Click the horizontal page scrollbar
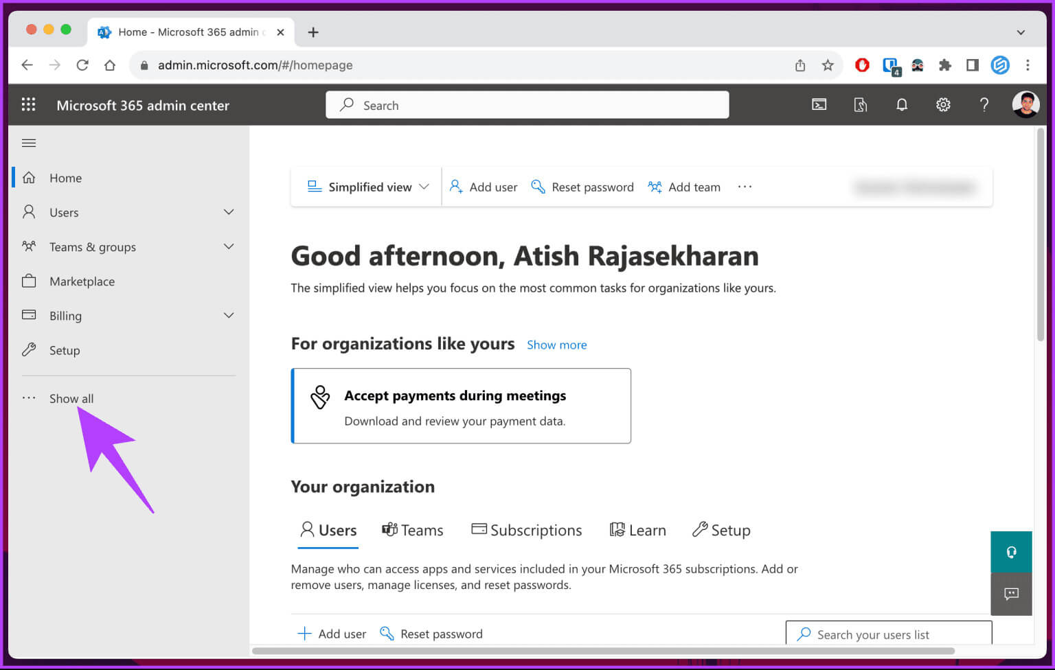The height and width of the screenshot is (670, 1055). [603, 651]
